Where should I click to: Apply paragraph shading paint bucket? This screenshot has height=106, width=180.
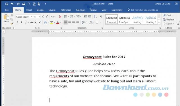coord(91,22)
